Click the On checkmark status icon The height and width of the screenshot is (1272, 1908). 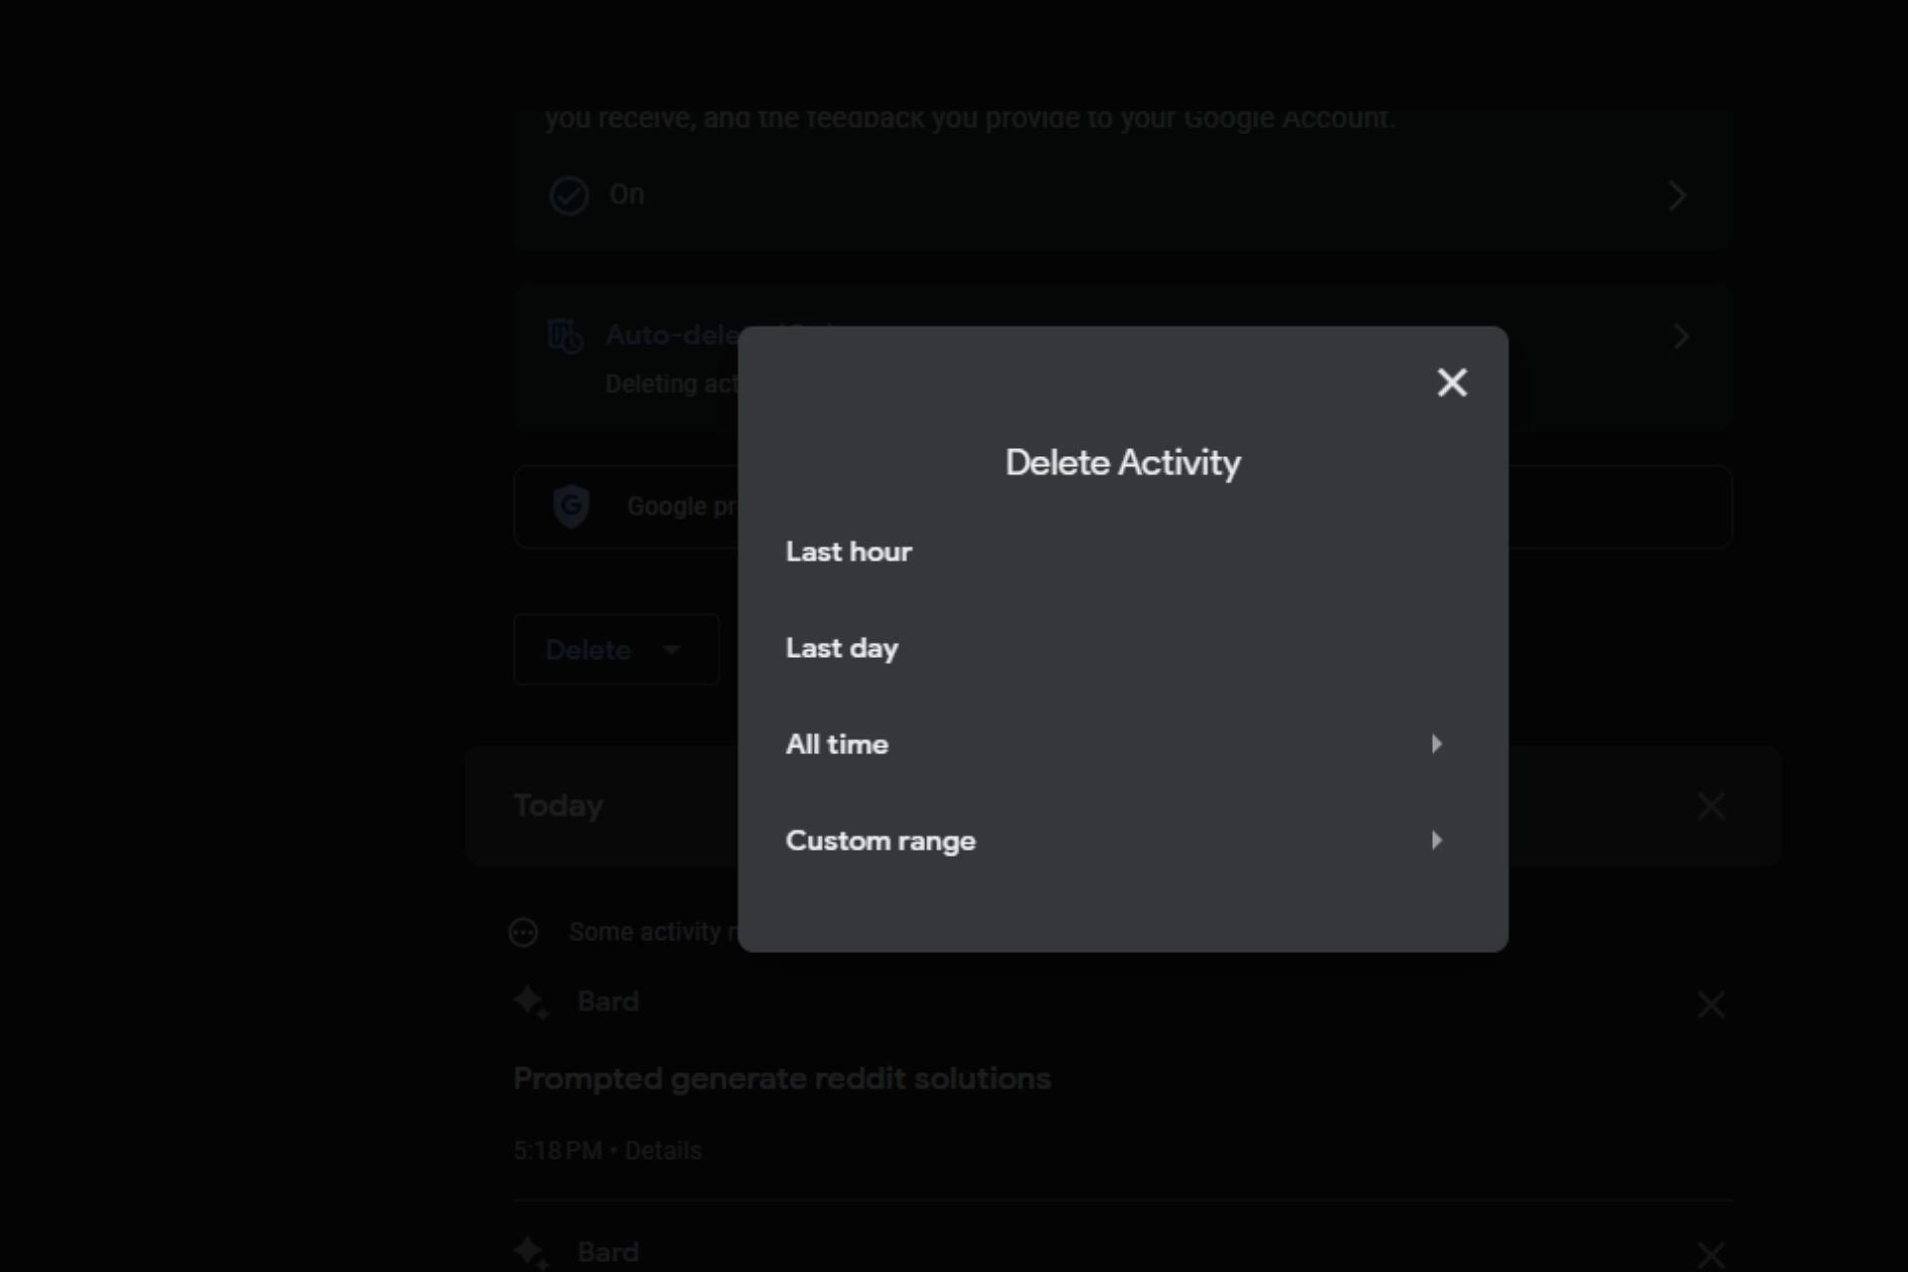coord(569,196)
